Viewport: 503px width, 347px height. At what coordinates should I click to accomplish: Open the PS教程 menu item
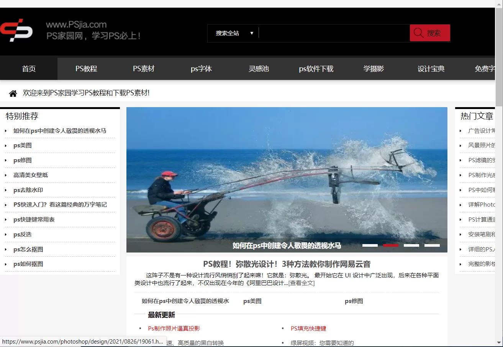tap(86, 68)
